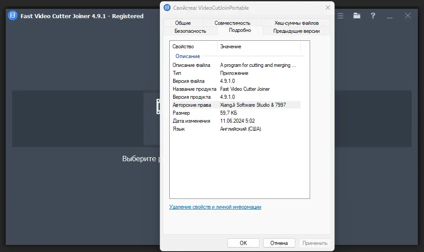
Task: Go to the Безопасность tab
Action: coord(190,31)
